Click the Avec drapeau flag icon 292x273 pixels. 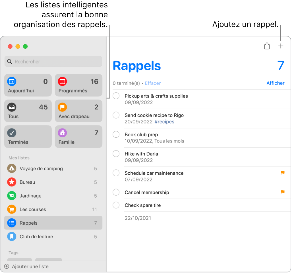click(62, 107)
